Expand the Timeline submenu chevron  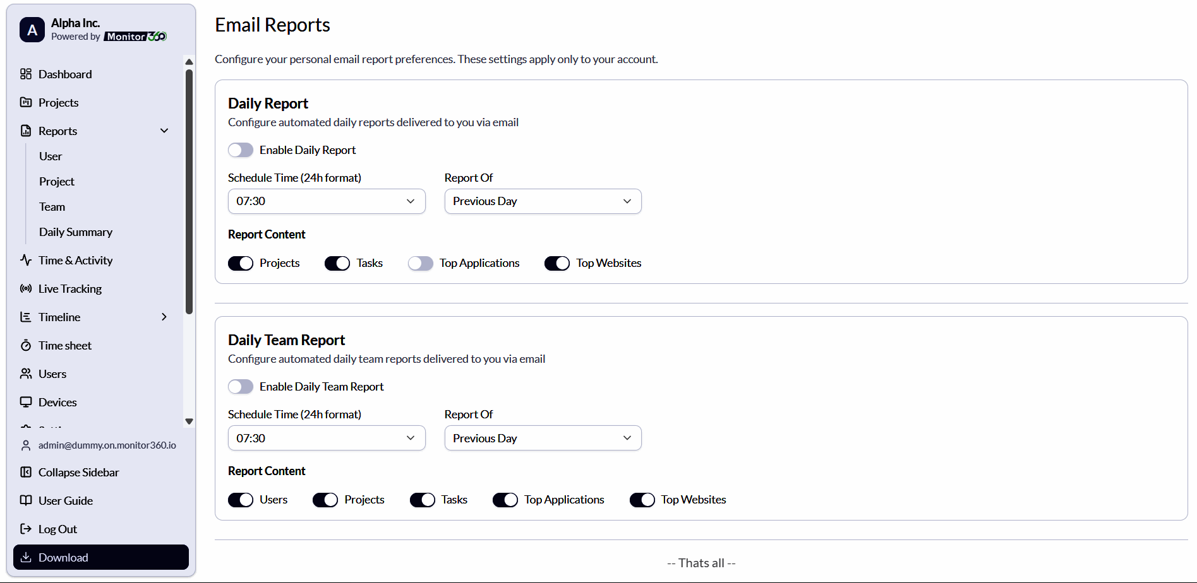[x=164, y=317]
